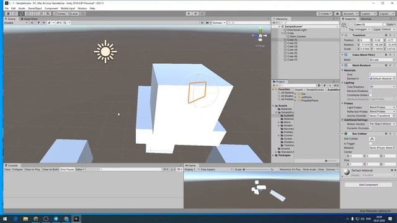Select the Scale tool in the toolbar
This screenshot has width=397, height=223.
click(x=28, y=14)
